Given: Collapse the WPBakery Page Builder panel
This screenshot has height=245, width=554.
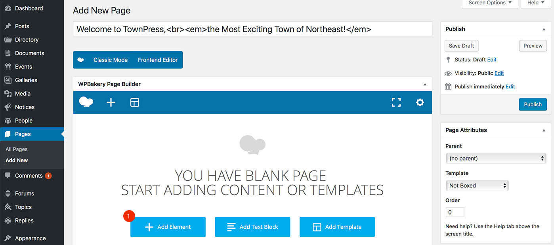Looking at the screenshot, I should pyautogui.click(x=425, y=84).
